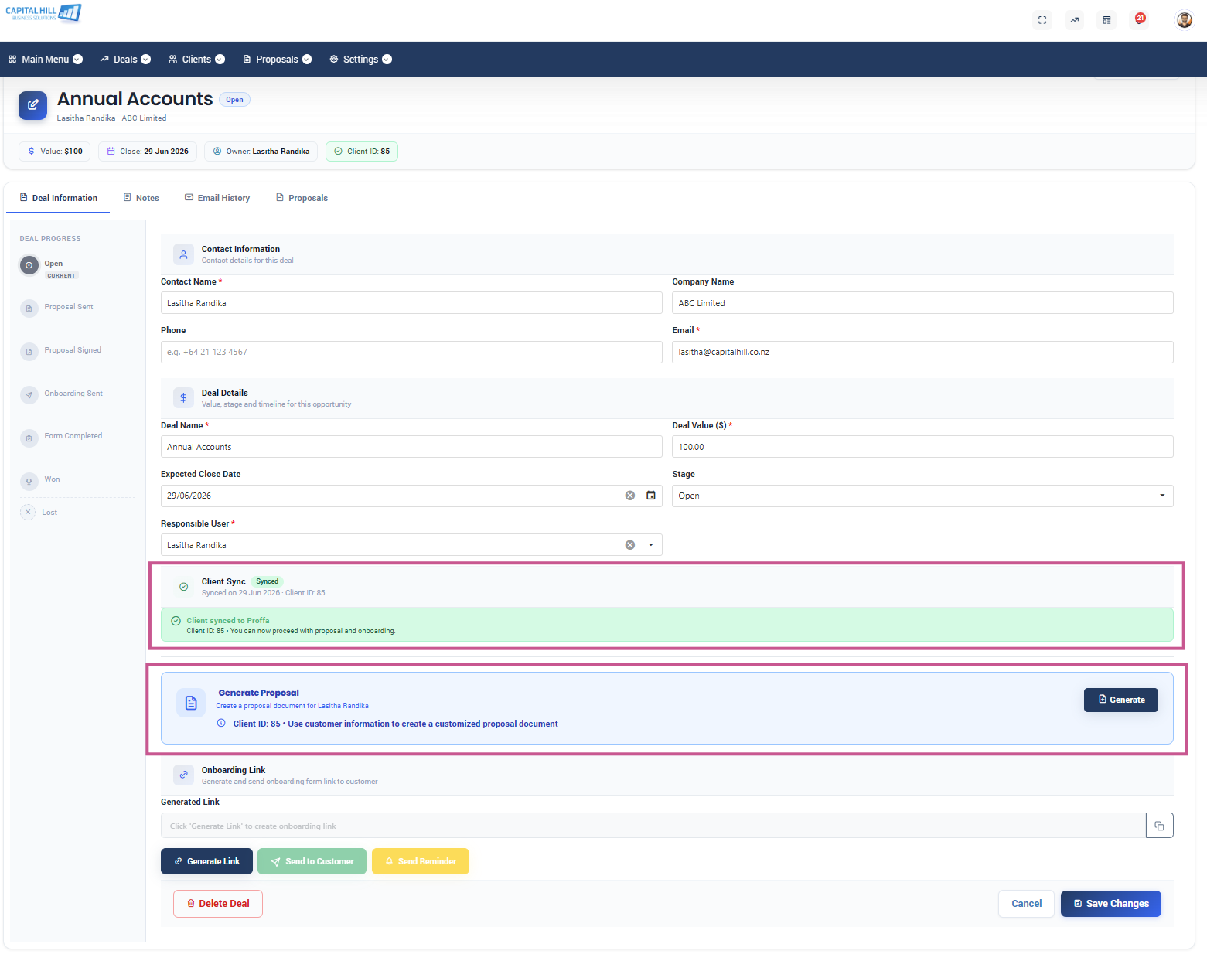Image resolution: width=1207 pixels, height=961 pixels.
Task: Clear the Responsible User selection
Action: click(x=630, y=545)
